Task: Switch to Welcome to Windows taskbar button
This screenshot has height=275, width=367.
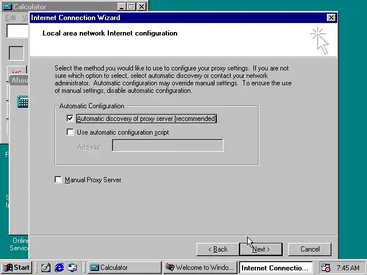Action: 200,268
